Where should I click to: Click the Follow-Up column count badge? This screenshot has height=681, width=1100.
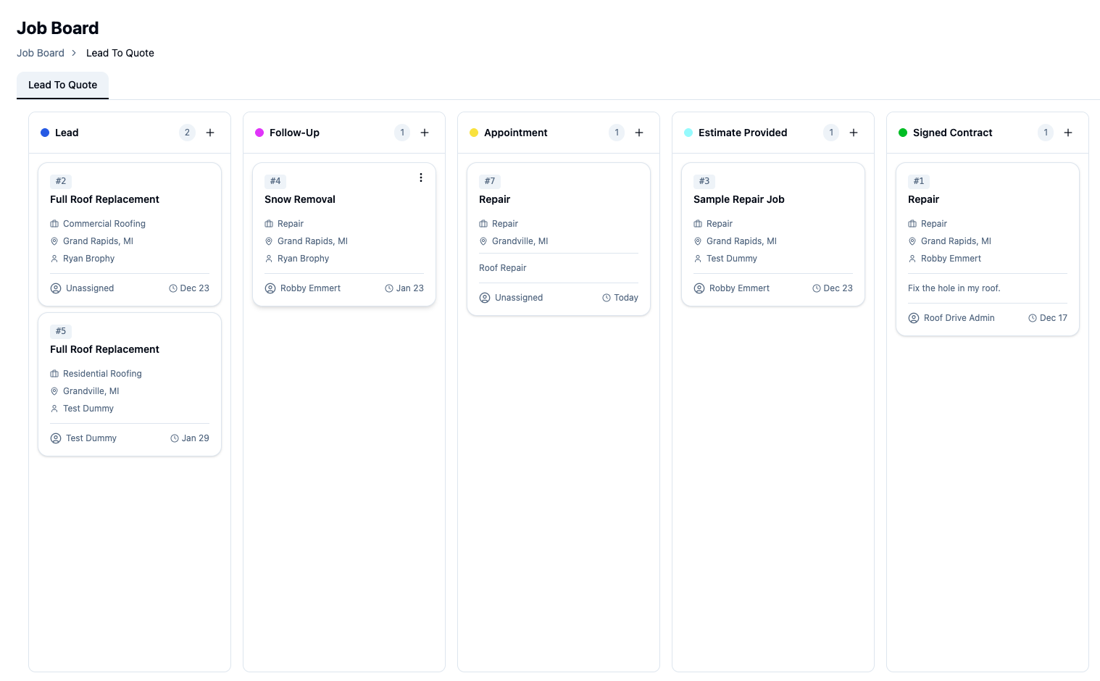pyautogui.click(x=402, y=133)
